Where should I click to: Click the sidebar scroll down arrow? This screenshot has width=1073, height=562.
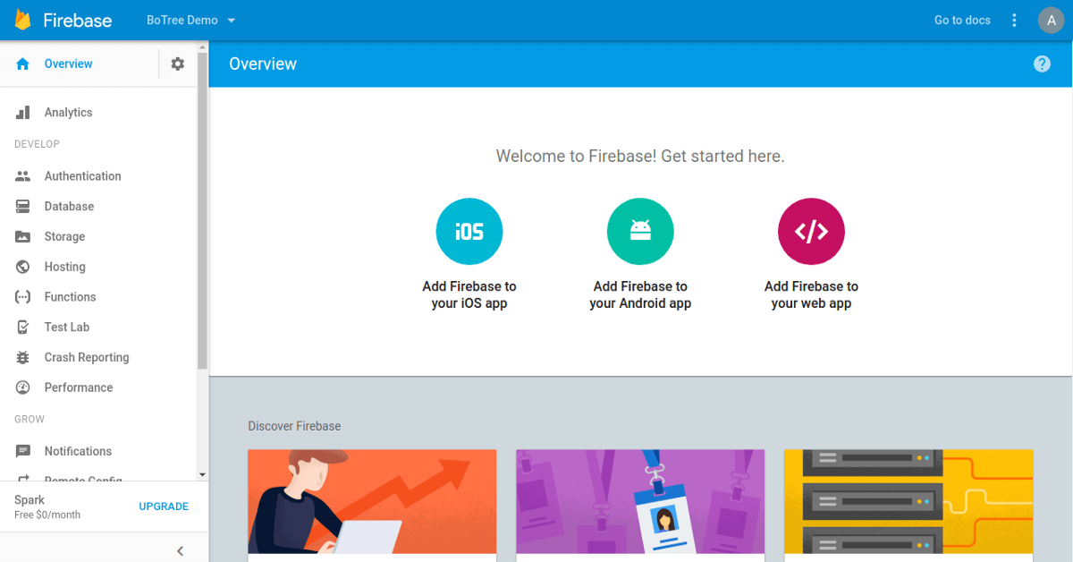202,474
